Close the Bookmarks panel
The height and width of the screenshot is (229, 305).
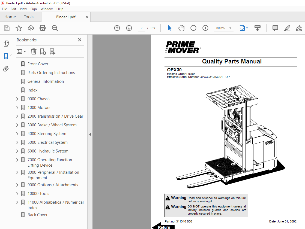tap(80, 40)
